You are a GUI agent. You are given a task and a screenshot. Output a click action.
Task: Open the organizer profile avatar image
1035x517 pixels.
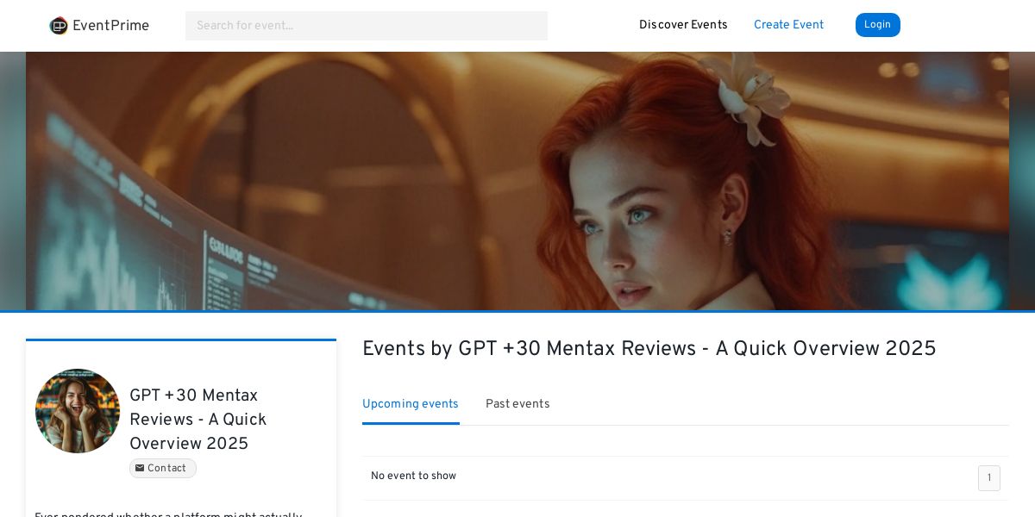(x=78, y=411)
